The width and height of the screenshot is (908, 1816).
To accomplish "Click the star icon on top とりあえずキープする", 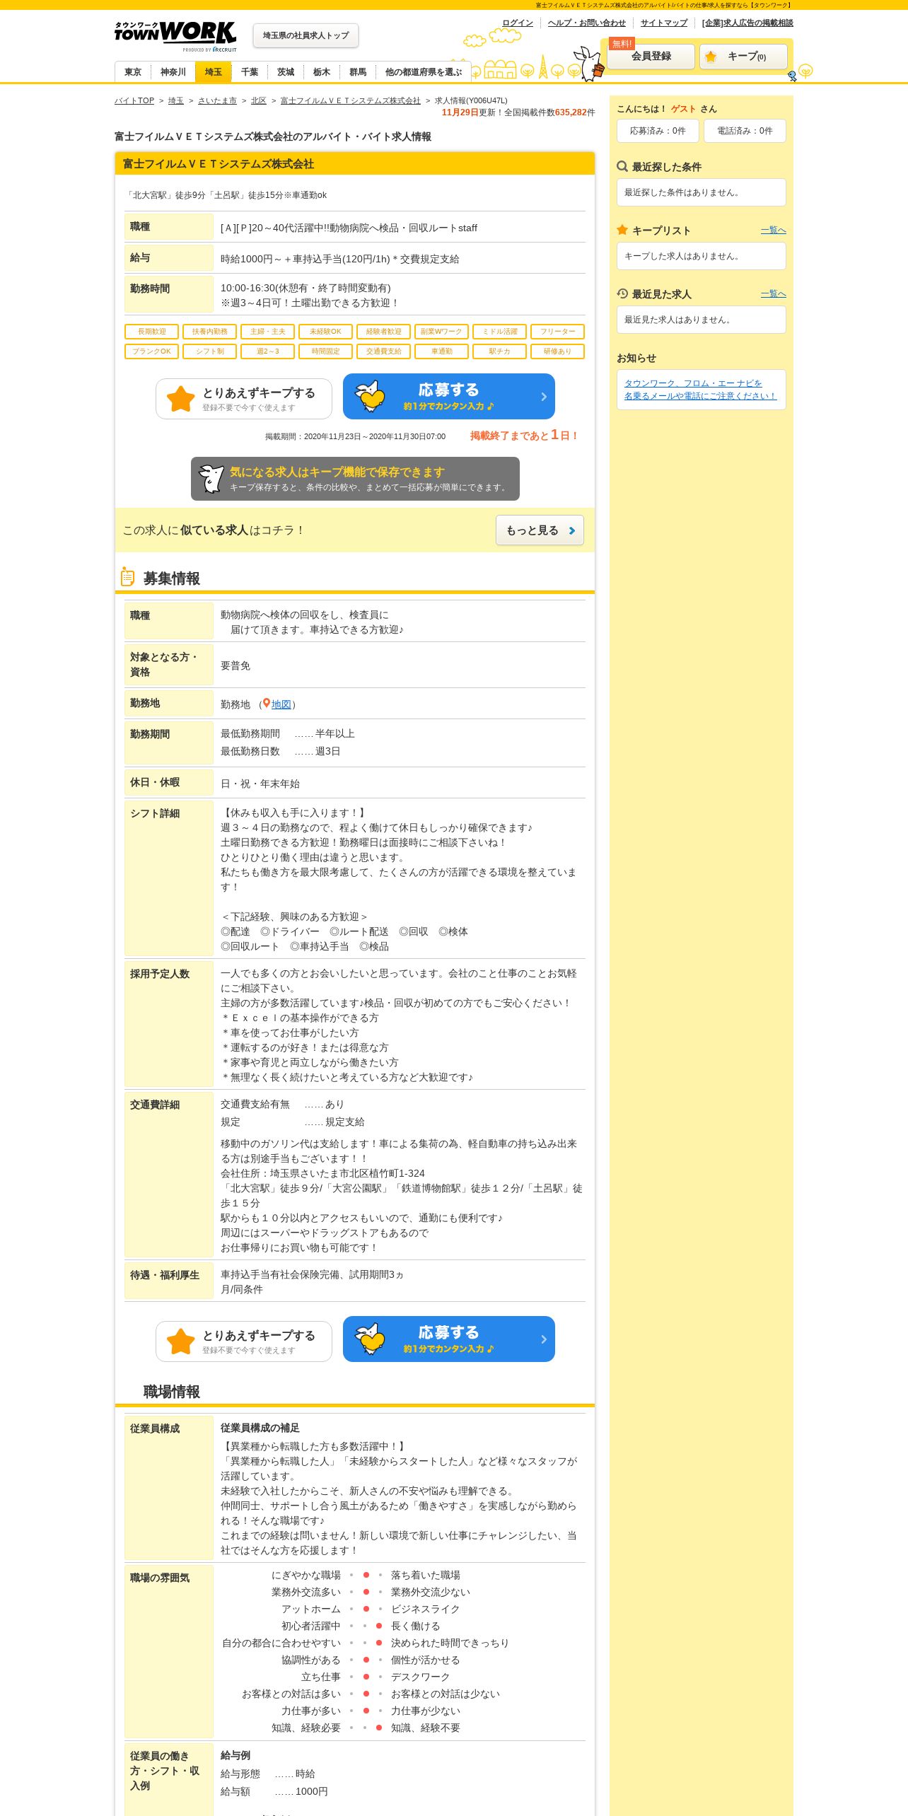I will click(181, 399).
